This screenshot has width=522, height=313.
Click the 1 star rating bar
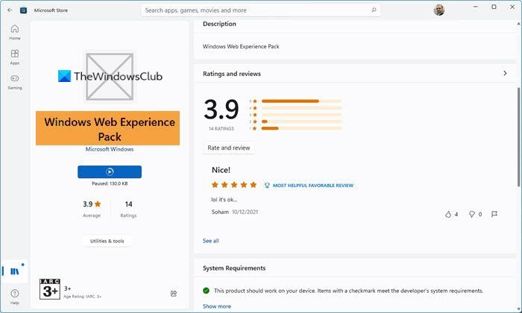(x=301, y=128)
